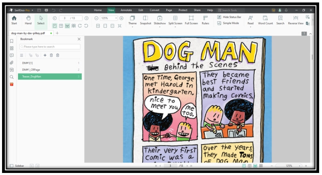Click the print icon in title bar
The image size is (322, 175).
tap(46, 10)
